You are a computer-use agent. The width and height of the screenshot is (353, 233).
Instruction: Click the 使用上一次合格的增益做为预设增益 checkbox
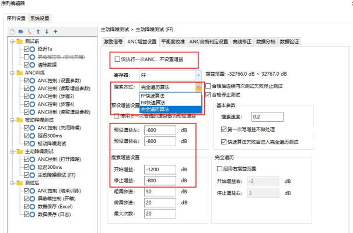pyautogui.click(x=116, y=116)
